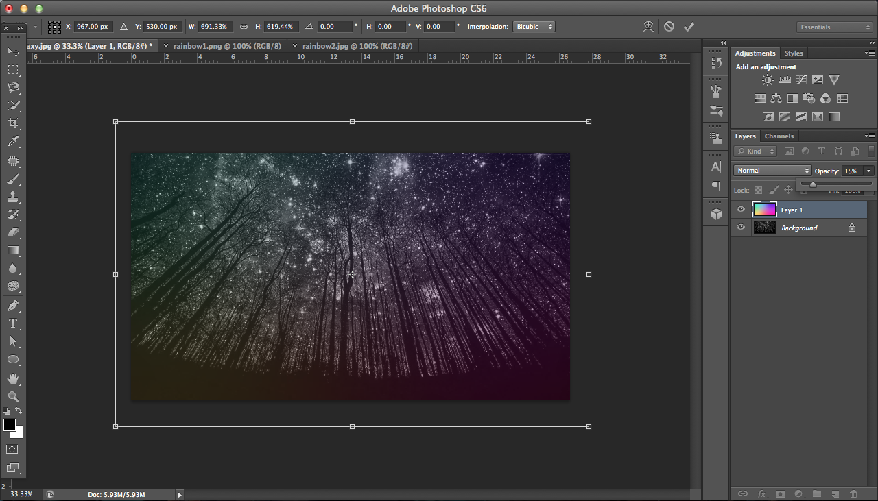Commit the transform with the checkmark

pyautogui.click(x=689, y=27)
